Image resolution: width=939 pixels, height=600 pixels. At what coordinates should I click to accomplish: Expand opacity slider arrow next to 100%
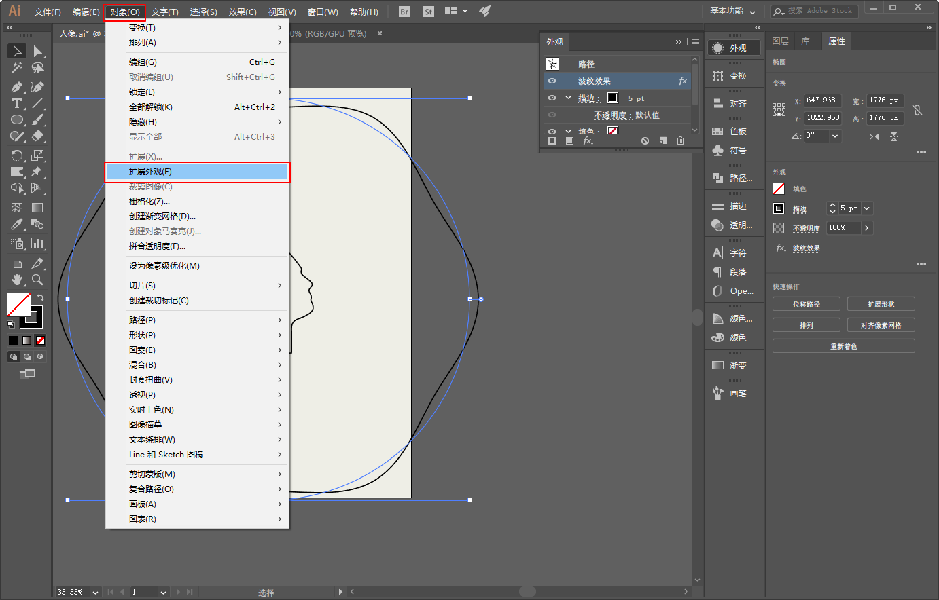[x=866, y=228]
